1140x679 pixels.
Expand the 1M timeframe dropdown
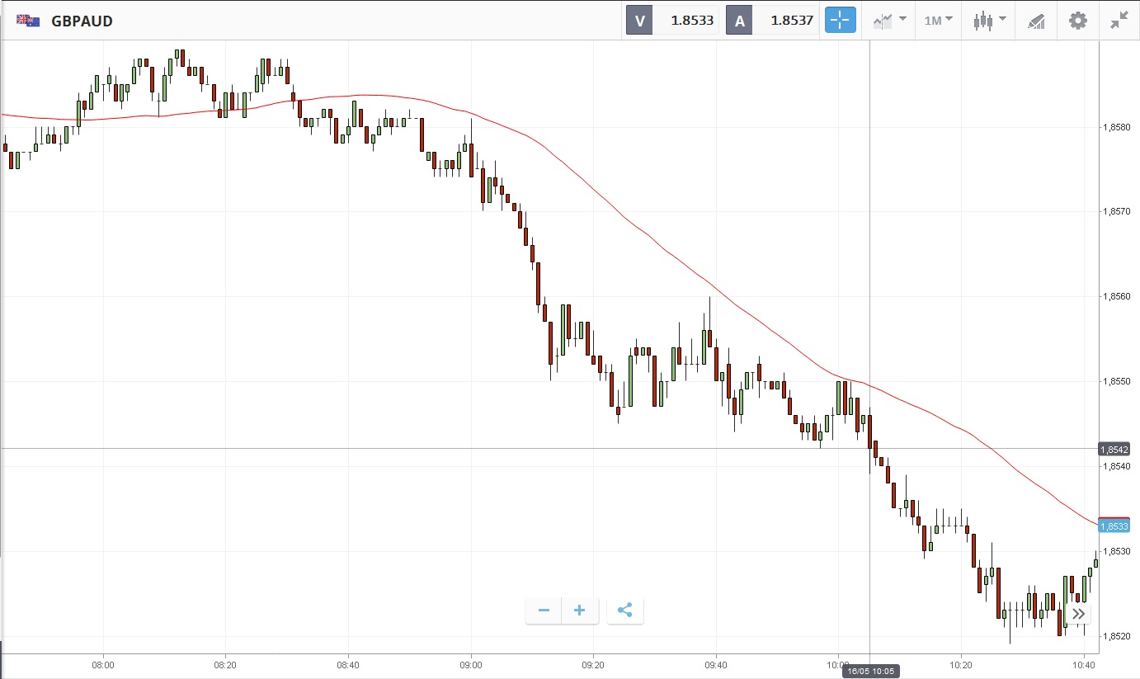pos(938,21)
